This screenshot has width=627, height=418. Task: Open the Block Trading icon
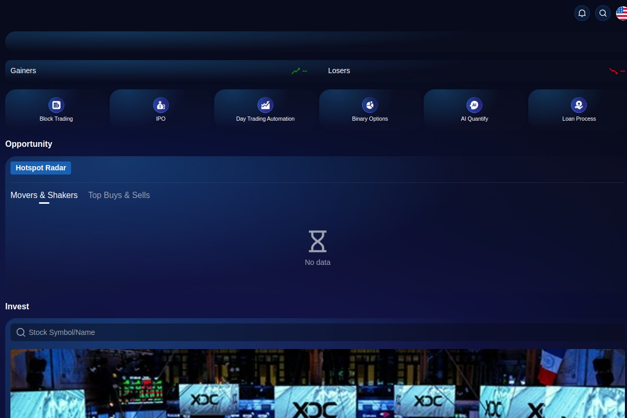(56, 105)
